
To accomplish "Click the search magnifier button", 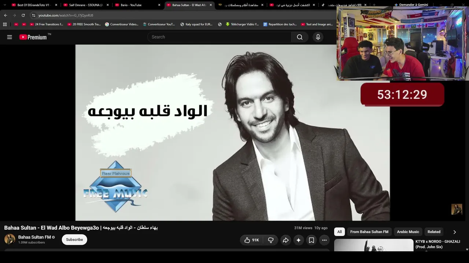I will pyautogui.click(x=300, y=37).
